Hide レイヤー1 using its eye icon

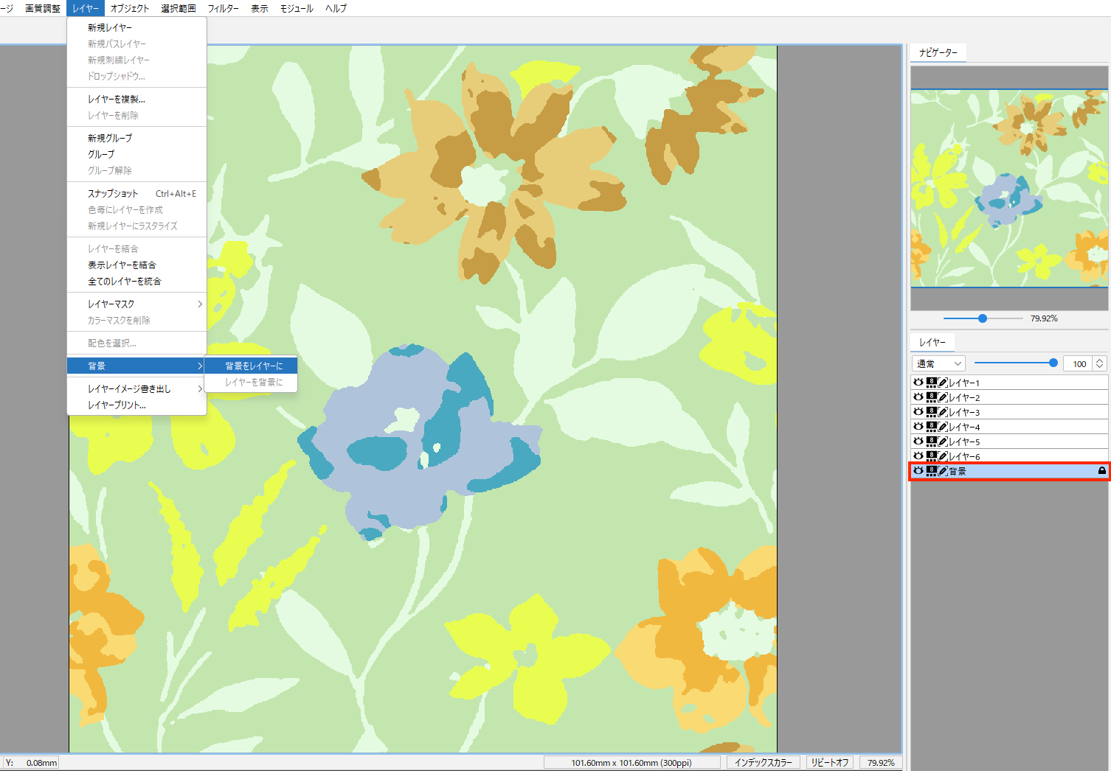(918, 383)
